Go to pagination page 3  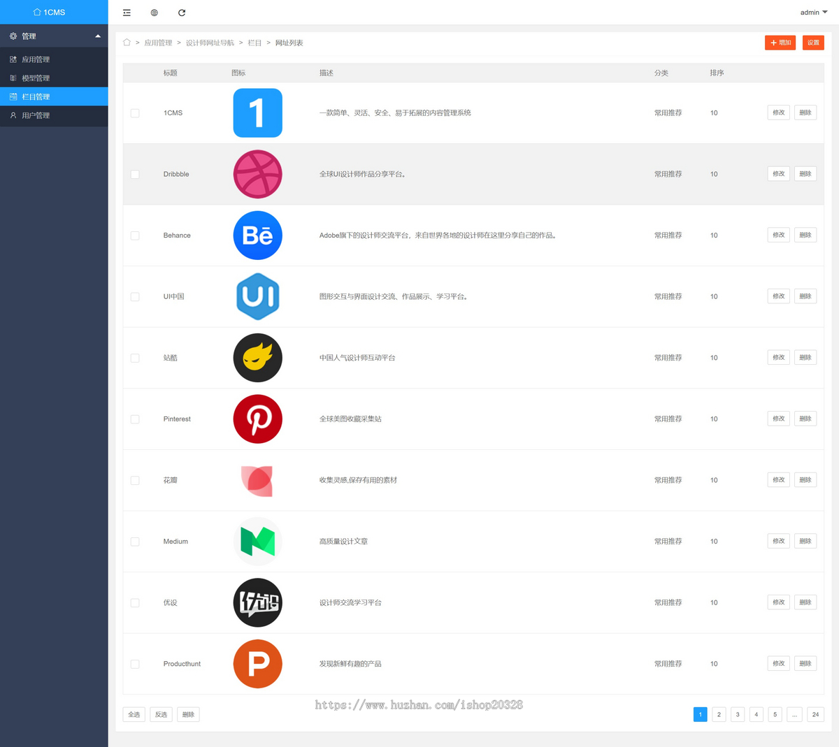pos(738,714)
